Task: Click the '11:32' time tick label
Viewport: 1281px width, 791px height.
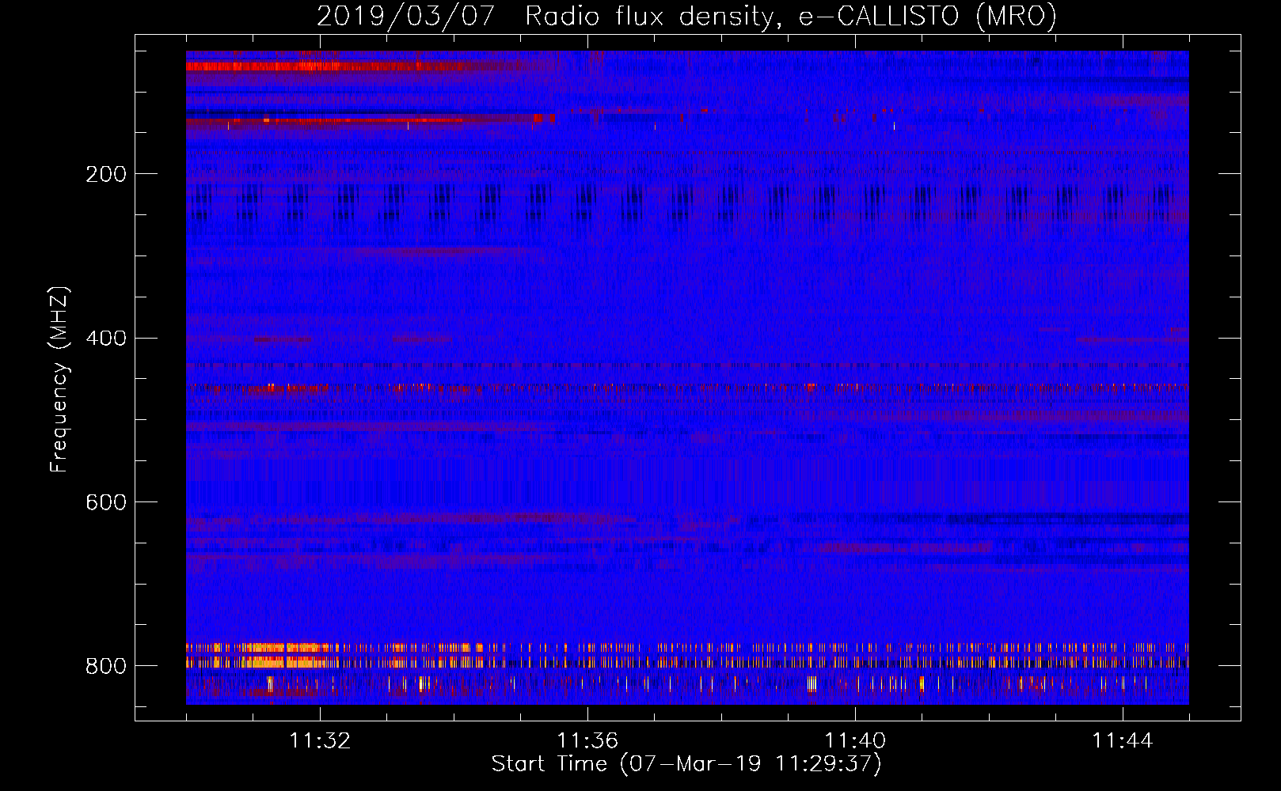Action: [x=320, y=741]
